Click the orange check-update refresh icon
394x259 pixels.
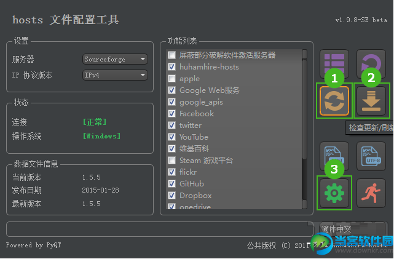pyautogui.click(x=334, y=101)
